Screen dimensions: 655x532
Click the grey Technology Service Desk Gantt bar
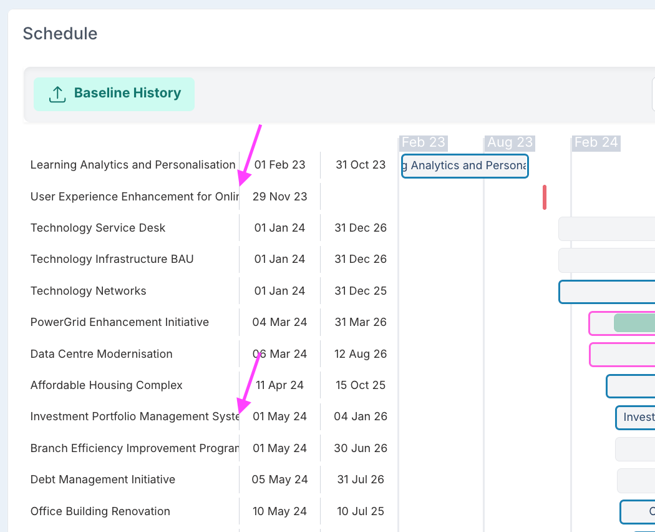coord(606,229)
